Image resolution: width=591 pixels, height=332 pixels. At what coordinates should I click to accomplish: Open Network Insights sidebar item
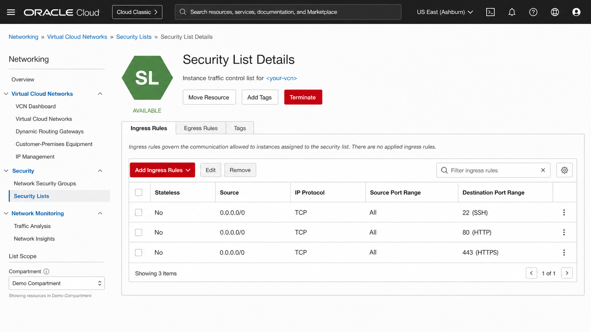pyautogui.click(x=34, y=239)
